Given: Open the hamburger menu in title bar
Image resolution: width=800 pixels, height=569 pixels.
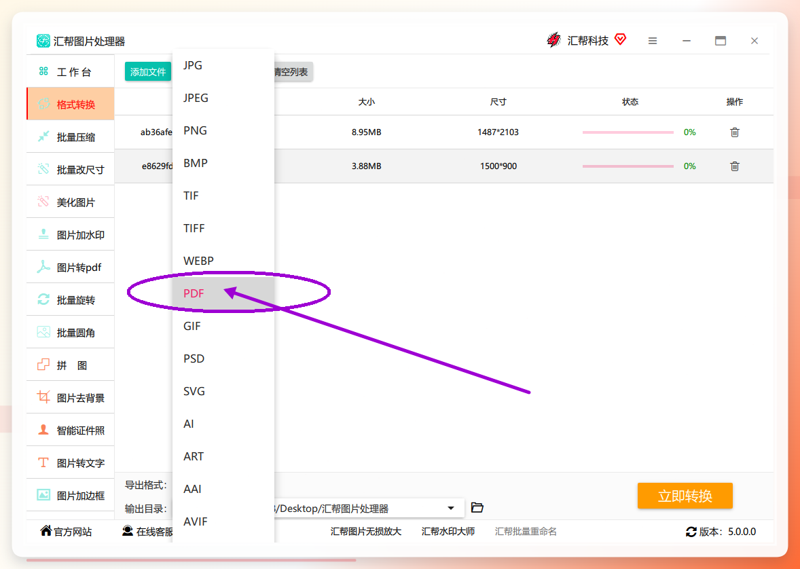Looking at the screenshot, I should (x=653, y=41).
